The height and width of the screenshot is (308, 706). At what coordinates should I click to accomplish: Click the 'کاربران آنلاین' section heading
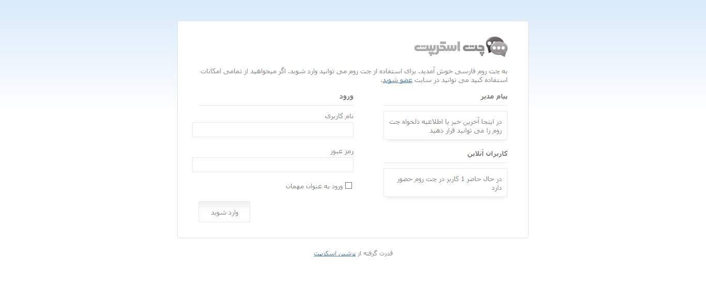[x=487, y=154]
